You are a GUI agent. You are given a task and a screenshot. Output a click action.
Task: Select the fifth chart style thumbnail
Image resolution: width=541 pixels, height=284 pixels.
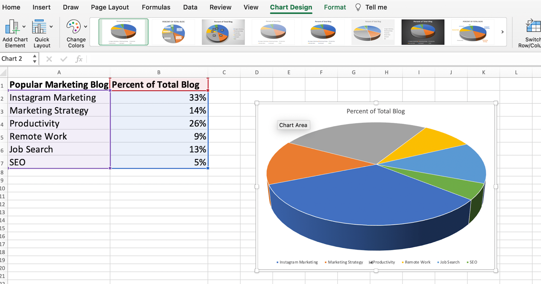pos(323,32)
